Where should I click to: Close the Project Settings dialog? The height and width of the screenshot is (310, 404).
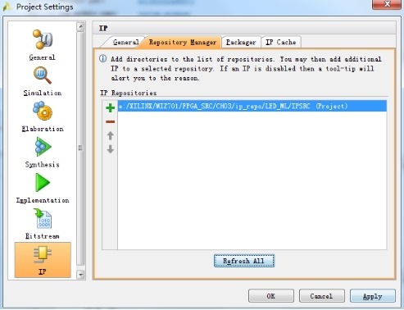click(387, 4)
